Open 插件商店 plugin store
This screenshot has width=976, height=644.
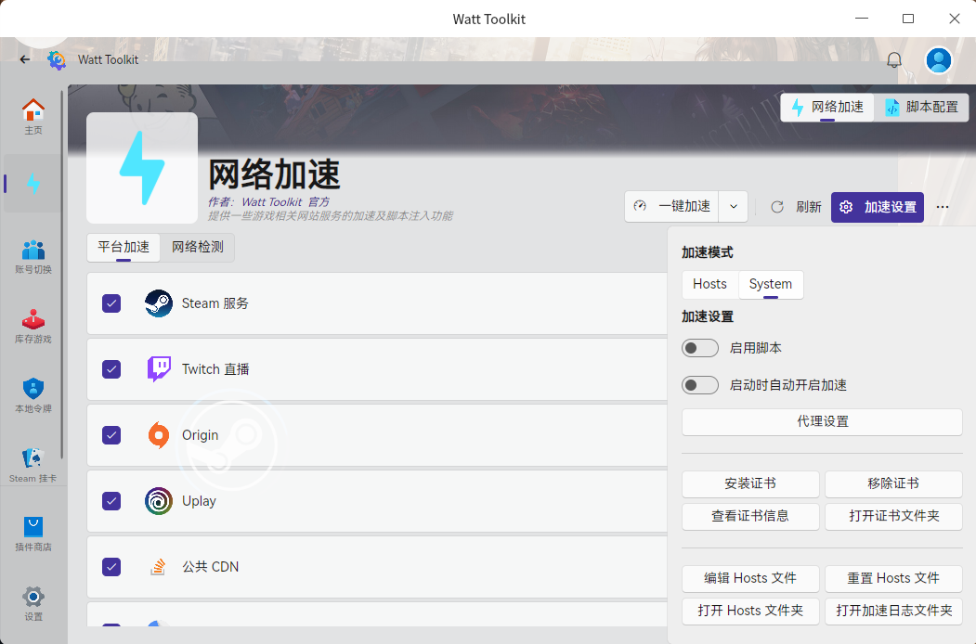(x=33, y=534)
